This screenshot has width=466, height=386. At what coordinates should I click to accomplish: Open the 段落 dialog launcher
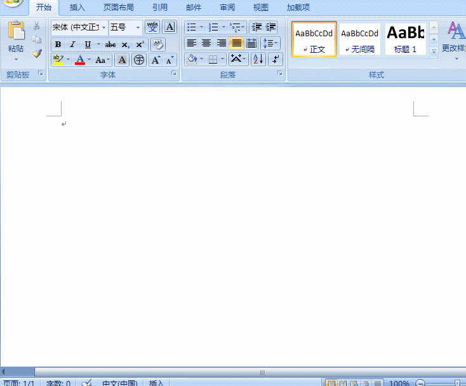(x=280, y=73)
